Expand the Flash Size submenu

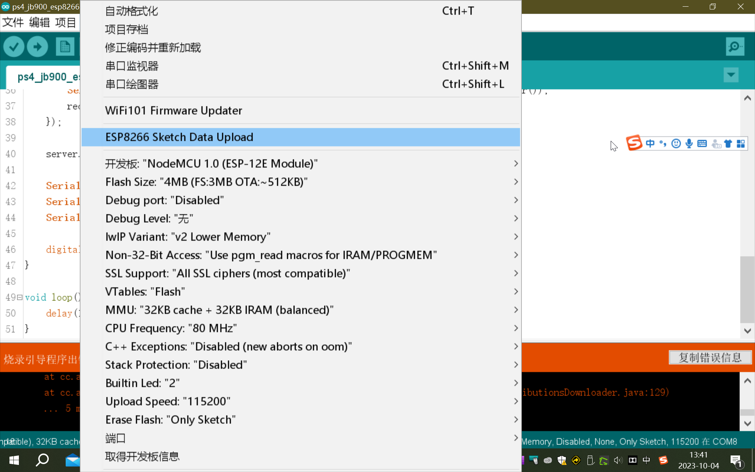[x=300, y=182]
